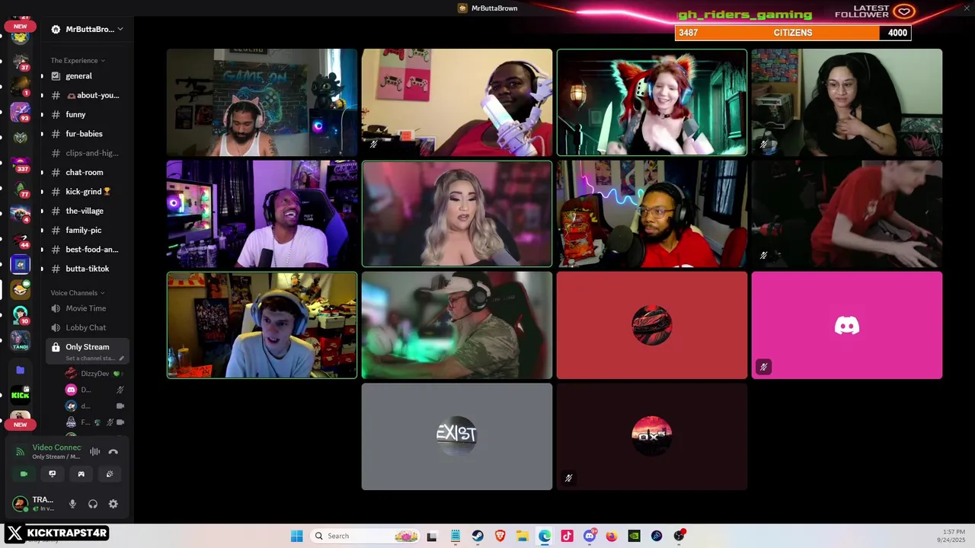Open the NVIDIA app from the taskbar

tap(634, 536)
